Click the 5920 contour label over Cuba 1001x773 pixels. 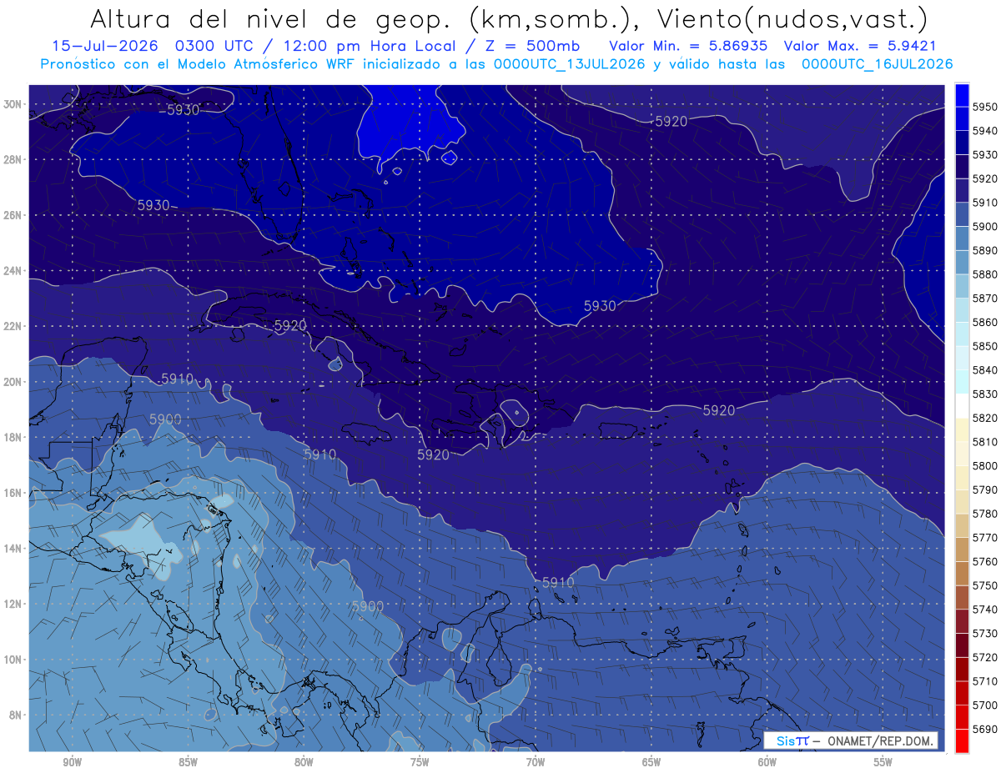click(x=290, y=325)
